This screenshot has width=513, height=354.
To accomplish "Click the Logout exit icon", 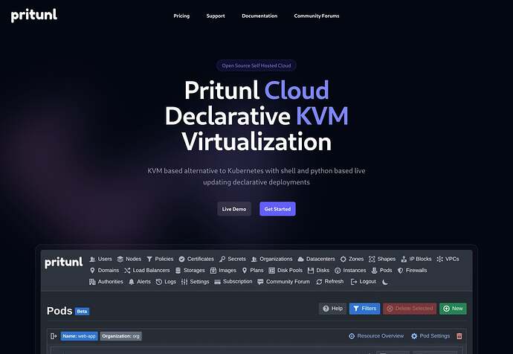I will (x=354, y=282).
